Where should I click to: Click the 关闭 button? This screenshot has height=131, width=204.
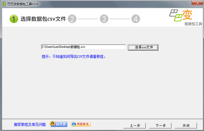(x=186, y=126)
